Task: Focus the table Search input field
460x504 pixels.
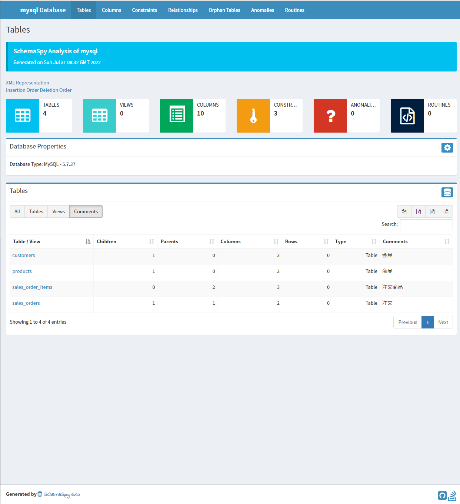Action: (426, 224)
